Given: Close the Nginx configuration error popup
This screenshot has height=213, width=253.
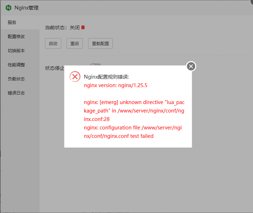Looking at the screenshot, I should [x=191, y=66].
